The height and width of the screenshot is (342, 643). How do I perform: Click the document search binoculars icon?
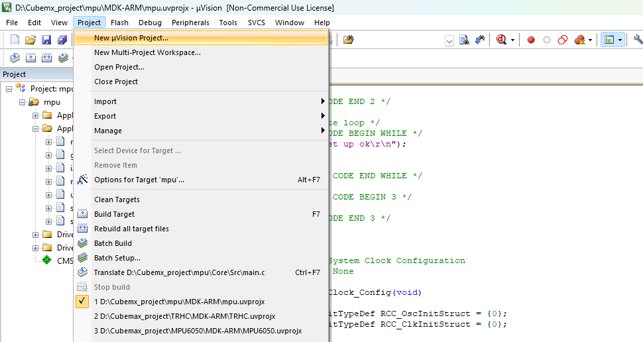[x=464, y=40]
